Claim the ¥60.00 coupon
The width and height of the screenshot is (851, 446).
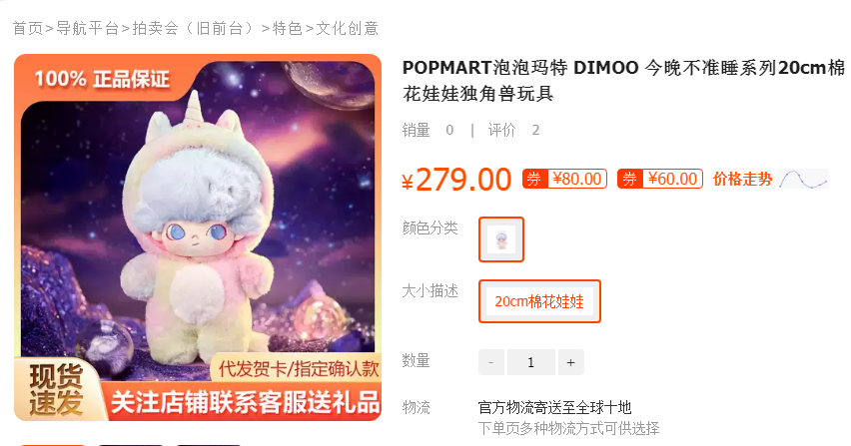[660, 179]
